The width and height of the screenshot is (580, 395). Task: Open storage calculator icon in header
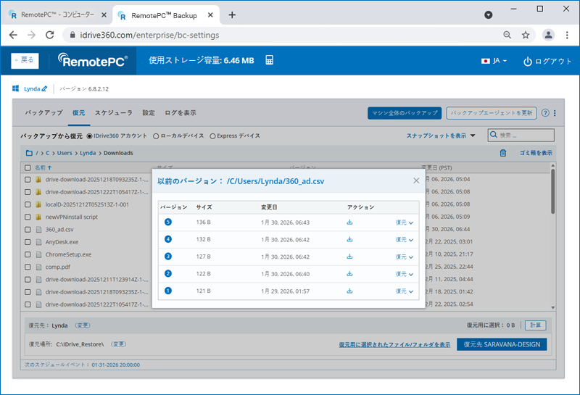269,60
